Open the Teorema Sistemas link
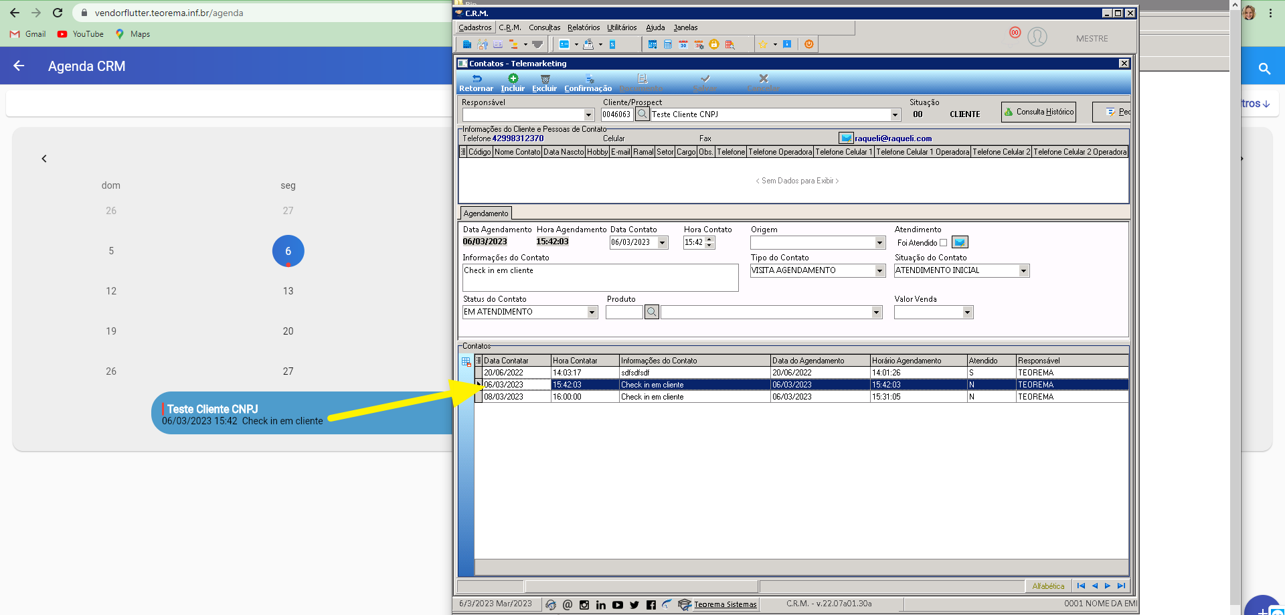Viewport: 1285px width, 615px height. (725, 604)
